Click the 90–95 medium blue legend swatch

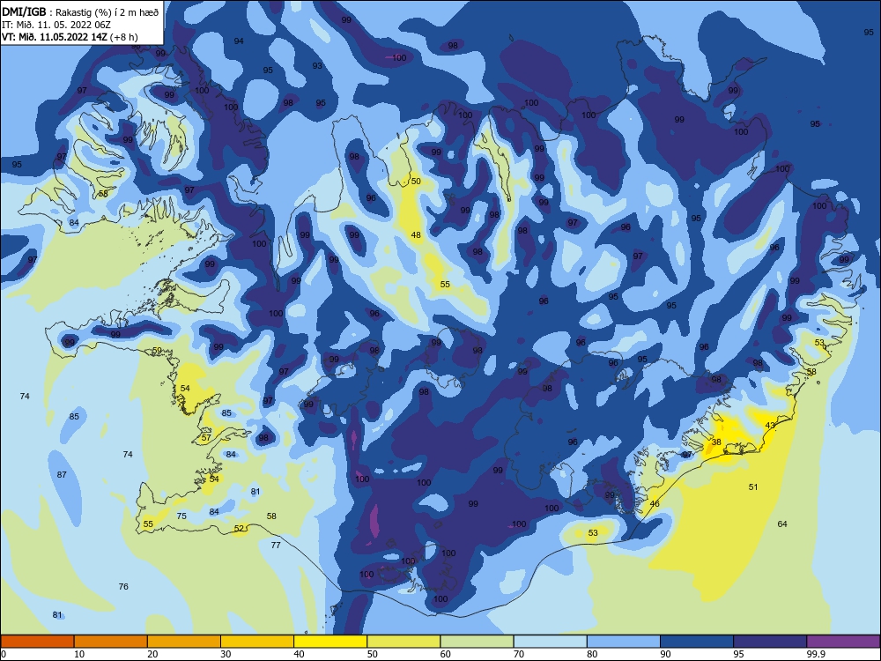click(x=697, y=642)
